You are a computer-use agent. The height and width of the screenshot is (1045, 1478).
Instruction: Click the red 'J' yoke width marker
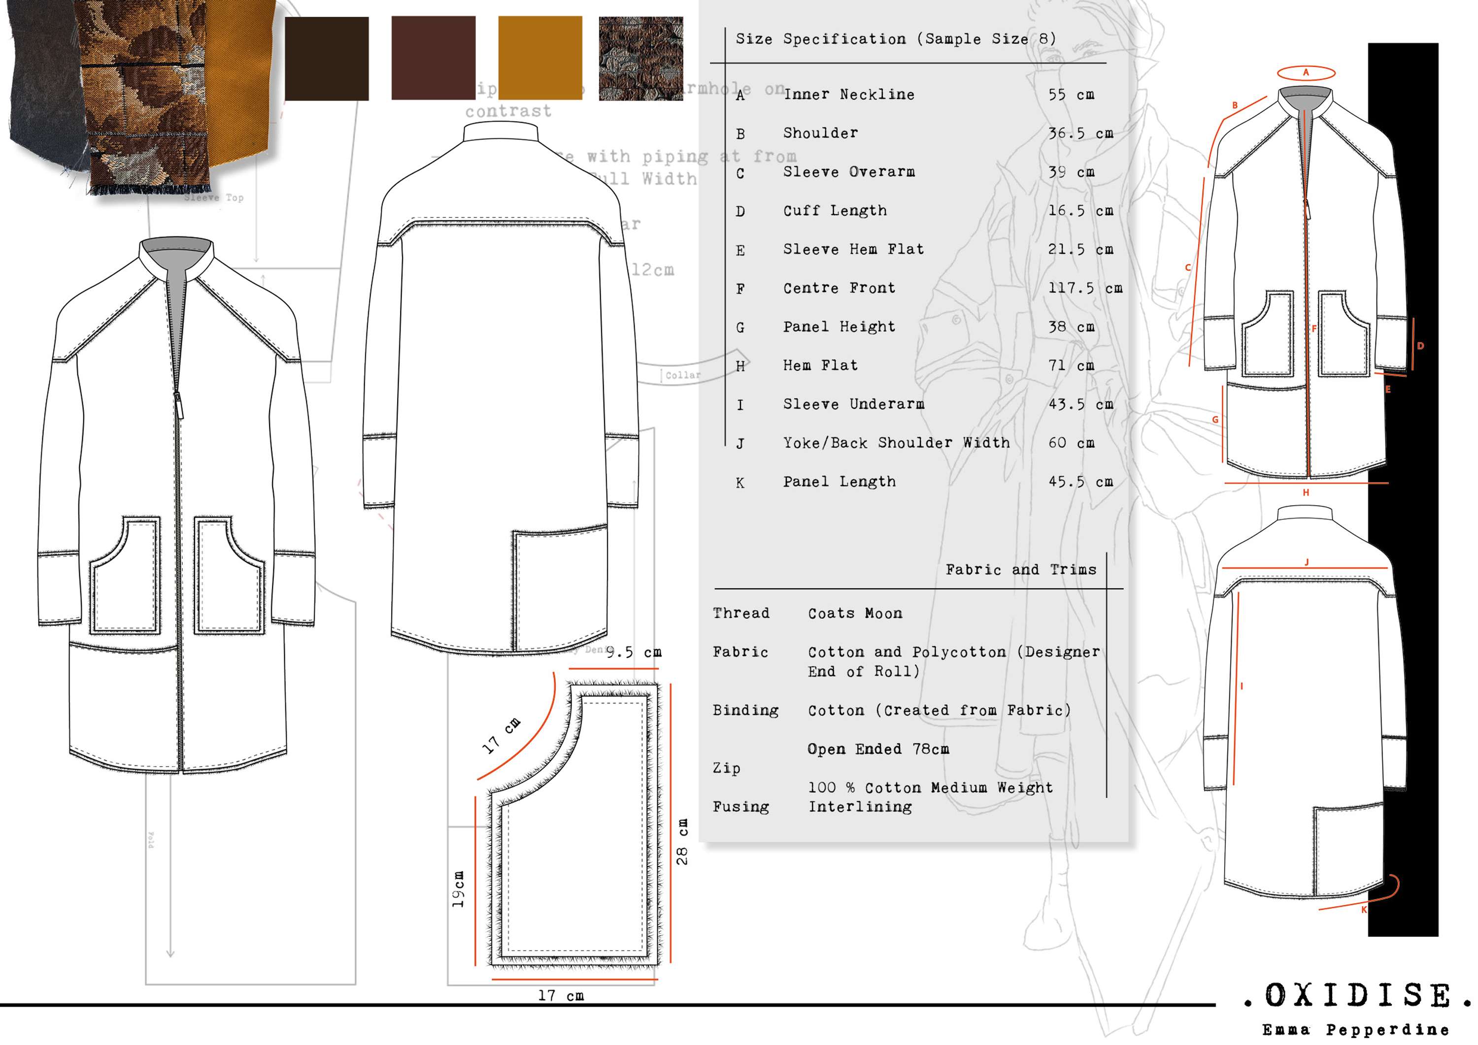pyautogui.click(x=1306, y=562)
